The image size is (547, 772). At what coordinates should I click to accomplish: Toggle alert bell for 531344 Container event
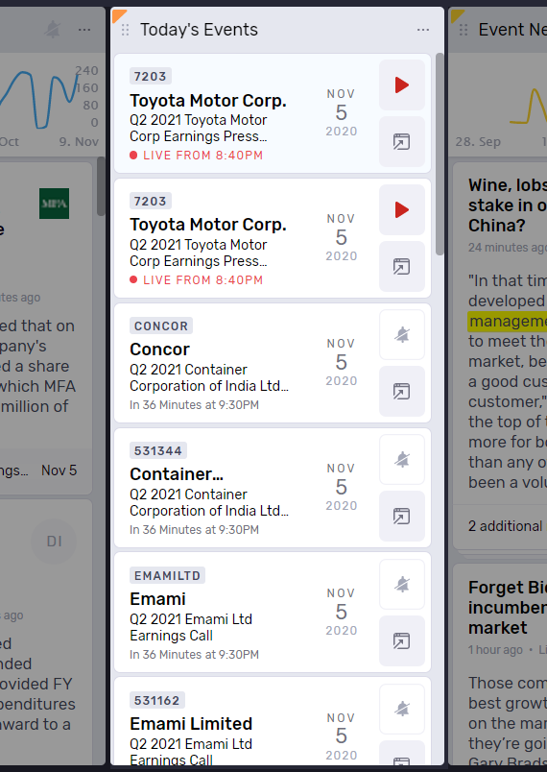(402, 460)
